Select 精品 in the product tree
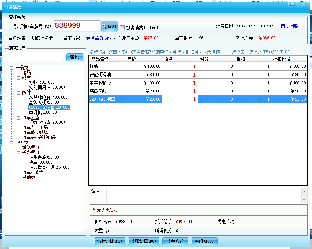312x249 pixels. [x=26, y=72]
